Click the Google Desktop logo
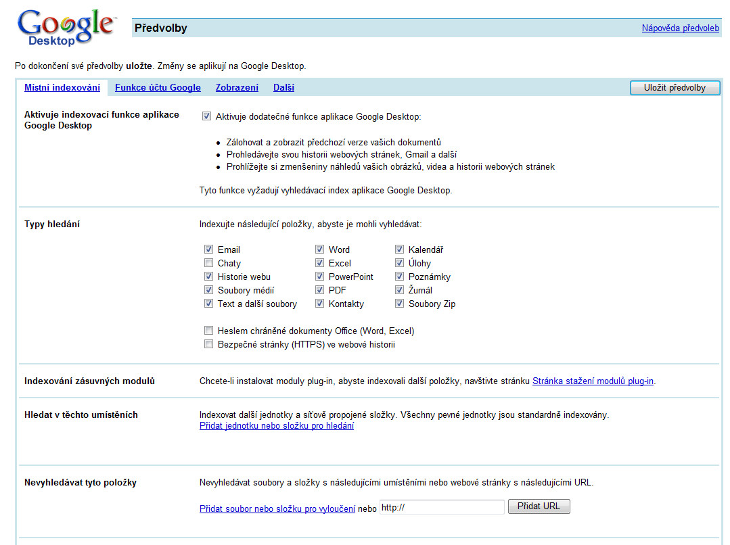The height and width of the screenshot is (545, 730). (x=66, y=28)
